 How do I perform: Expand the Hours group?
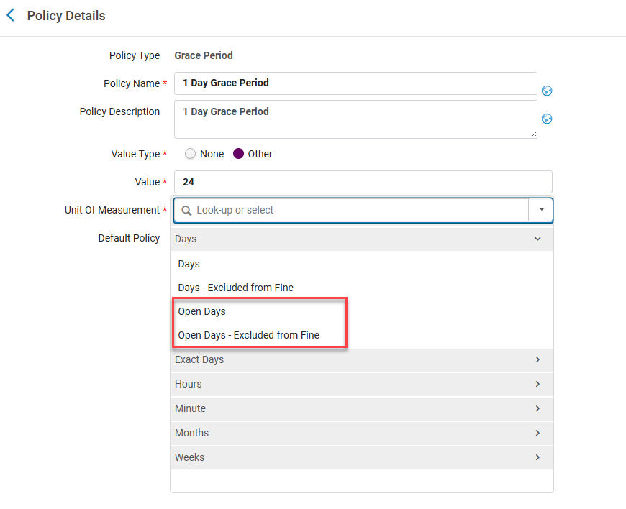(537, 384)
